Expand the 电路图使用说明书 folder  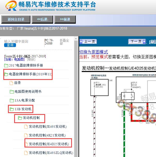click(28, 91)
